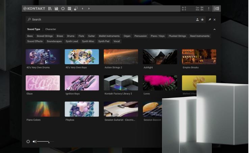
Task: Collapse the Sound Type tag section chevron
Action: (x=214, y=29)
